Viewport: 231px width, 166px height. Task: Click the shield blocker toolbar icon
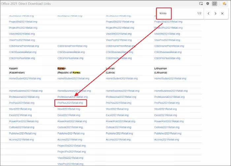point(208,4)
